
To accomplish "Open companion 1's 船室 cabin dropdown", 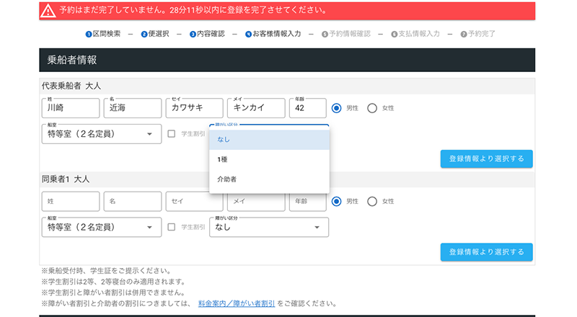I will tap(101, 227).
